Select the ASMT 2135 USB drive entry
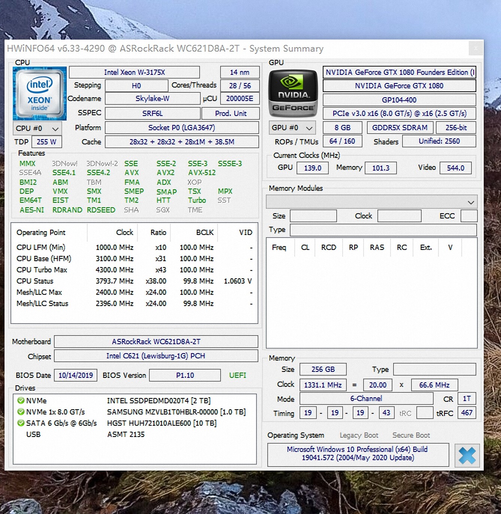Image resolution: width=501 pixels, height=514 pixels. click(126, 434)
